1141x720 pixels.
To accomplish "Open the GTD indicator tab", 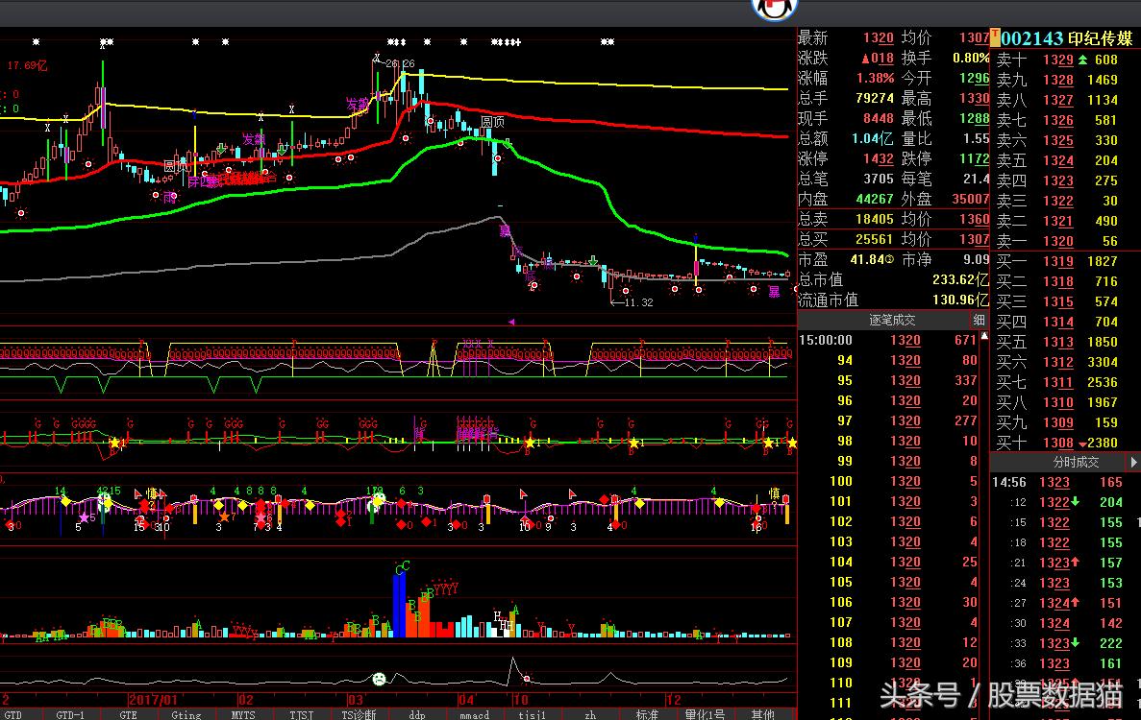I will tap(13, 715).
